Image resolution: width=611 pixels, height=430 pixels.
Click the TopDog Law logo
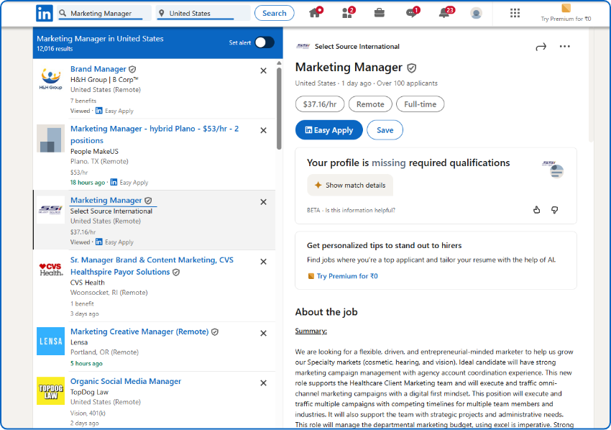[x=50, y=390]
